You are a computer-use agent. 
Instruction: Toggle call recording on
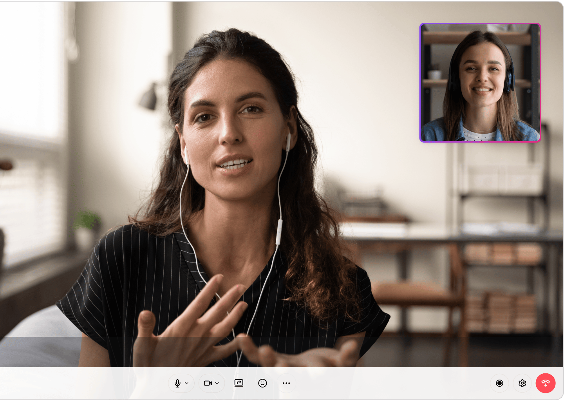coord(499,383)
